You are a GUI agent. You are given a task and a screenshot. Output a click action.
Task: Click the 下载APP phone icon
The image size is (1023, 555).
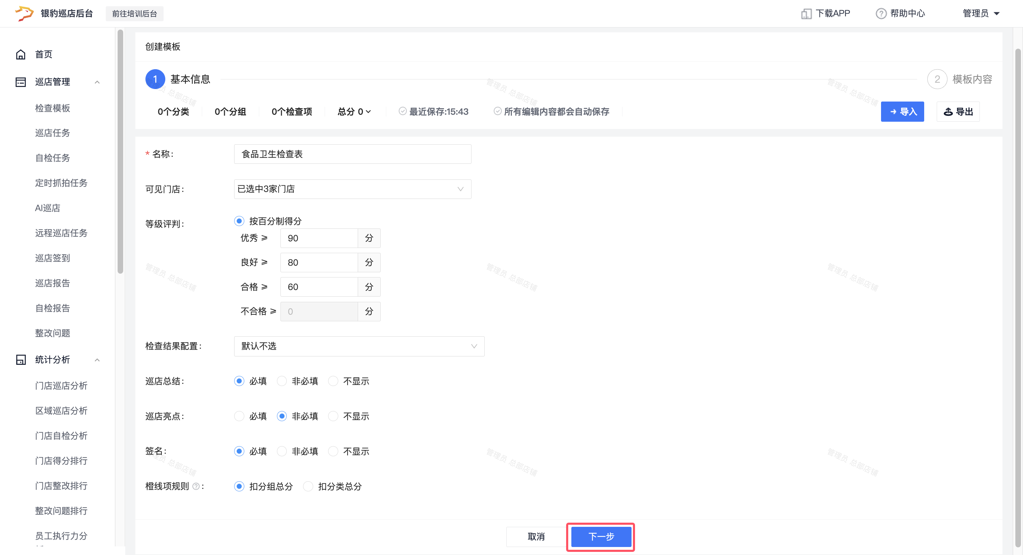[806, 14]
